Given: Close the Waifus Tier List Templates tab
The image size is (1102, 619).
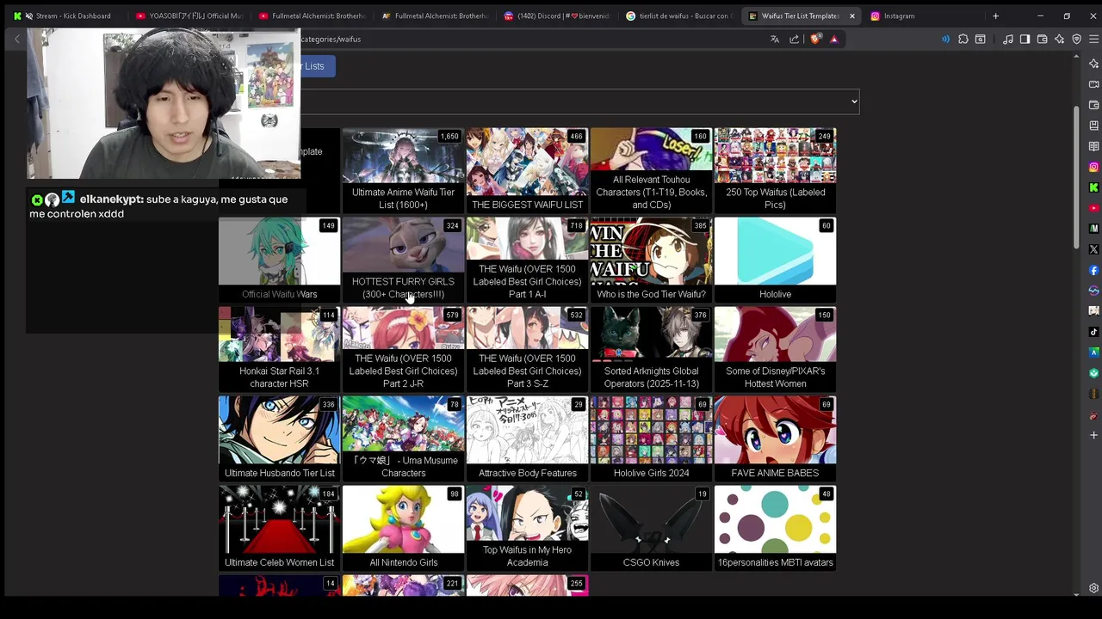Looking at the screenshot, I should pyautogui.click(x=852, y=15).
